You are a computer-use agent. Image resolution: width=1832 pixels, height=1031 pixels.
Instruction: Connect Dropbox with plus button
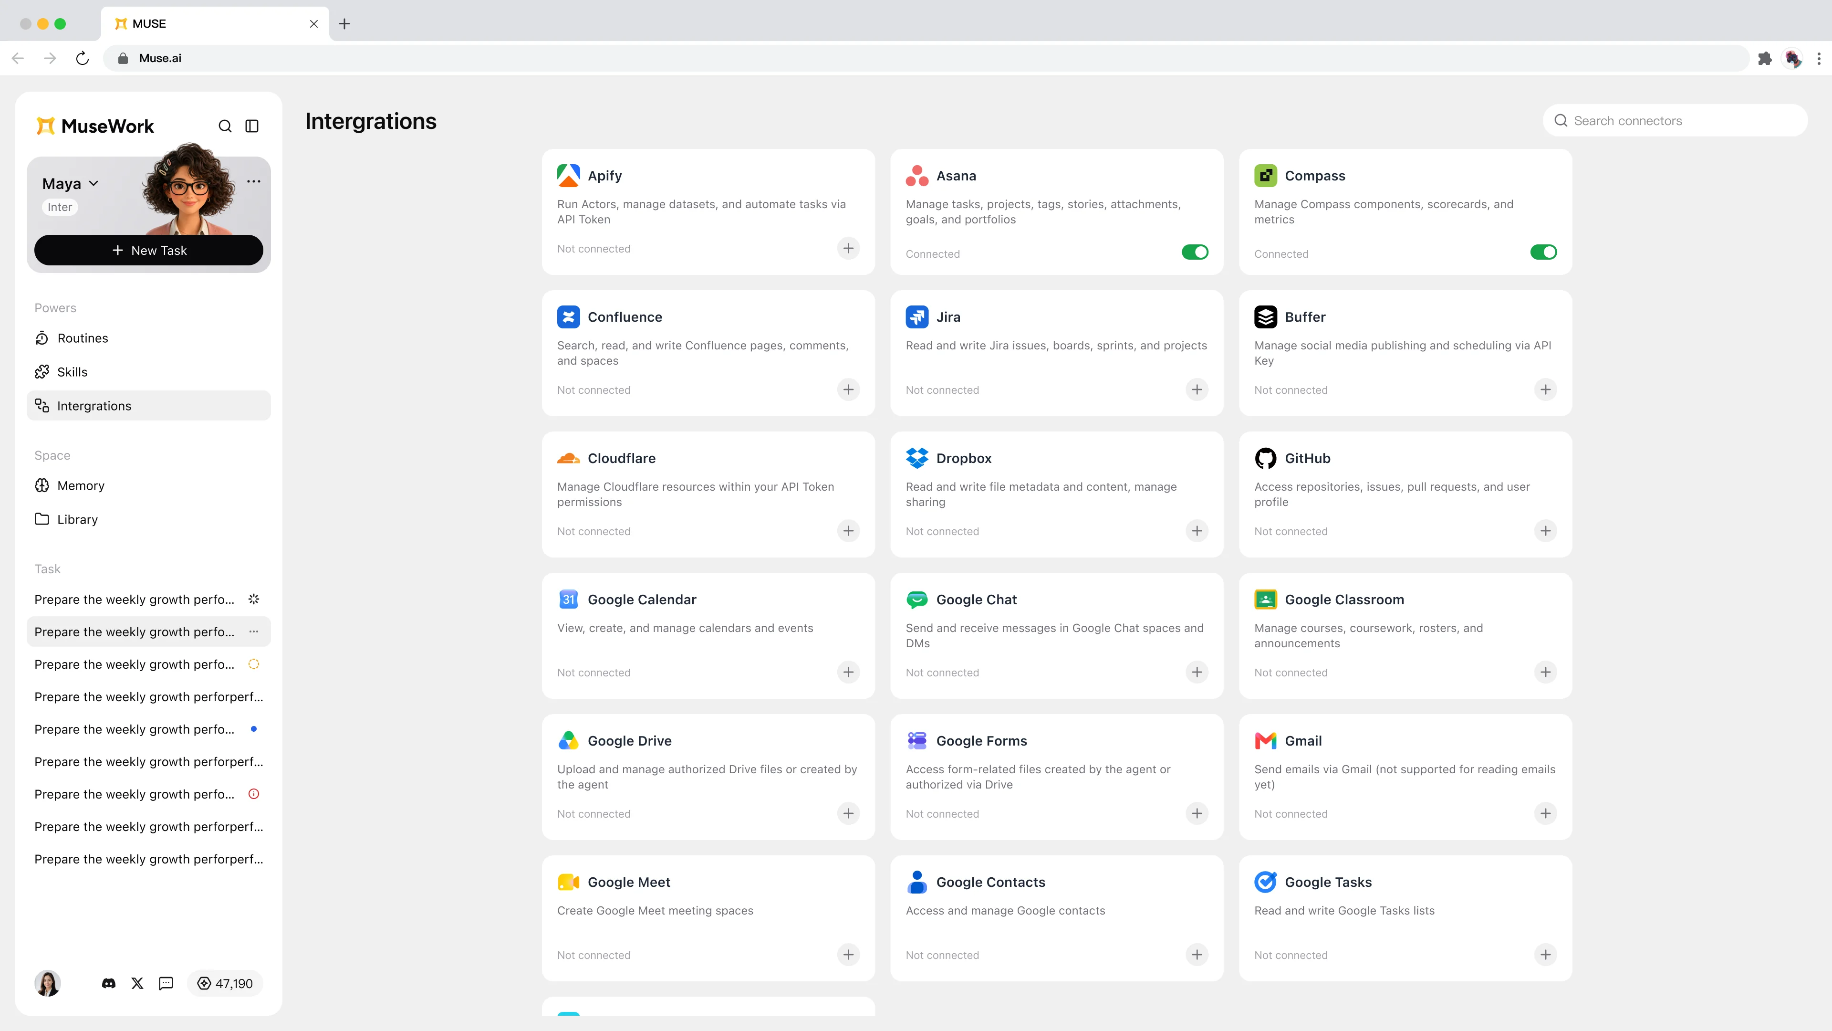tap(1197, 531)
